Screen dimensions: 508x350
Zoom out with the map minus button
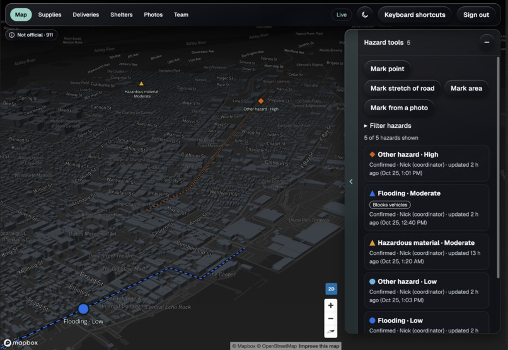pos(331,319)
